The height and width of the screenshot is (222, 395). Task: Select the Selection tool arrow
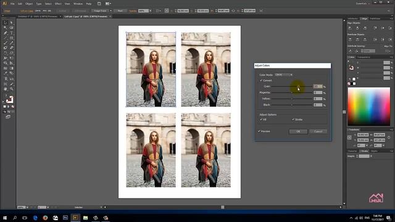6,23
